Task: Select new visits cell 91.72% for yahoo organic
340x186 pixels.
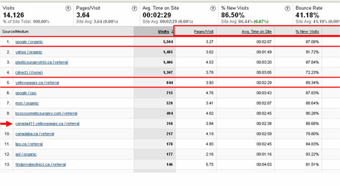Action: (x=312, y=52)
